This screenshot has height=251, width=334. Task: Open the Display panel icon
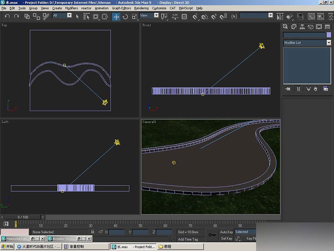[319, 27]
